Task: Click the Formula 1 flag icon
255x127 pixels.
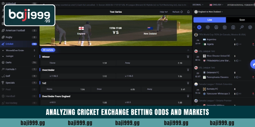Action: click(3, 69)
